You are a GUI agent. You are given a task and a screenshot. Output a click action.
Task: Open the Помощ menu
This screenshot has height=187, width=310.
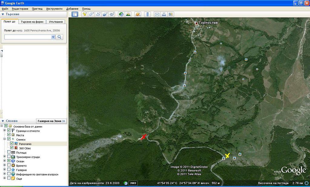coord(86,9)
